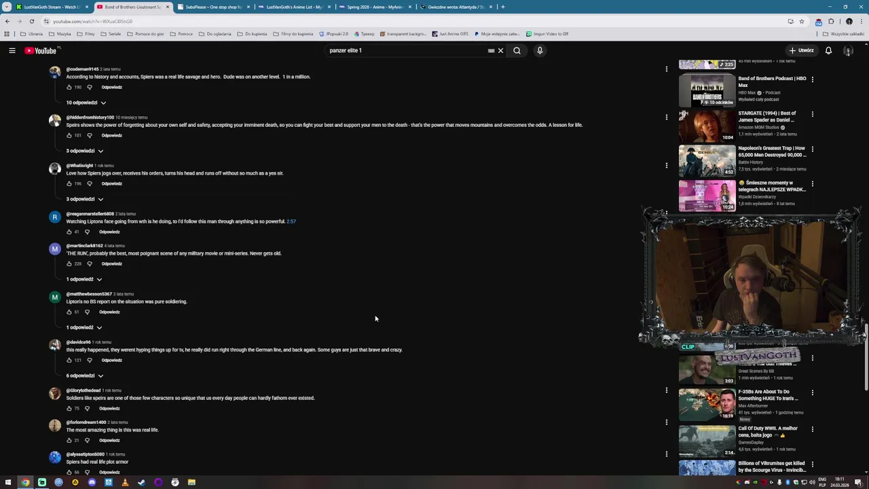Like the comment by @codeman9145
The width and height of the screenshot is (869, 489).
69,87
